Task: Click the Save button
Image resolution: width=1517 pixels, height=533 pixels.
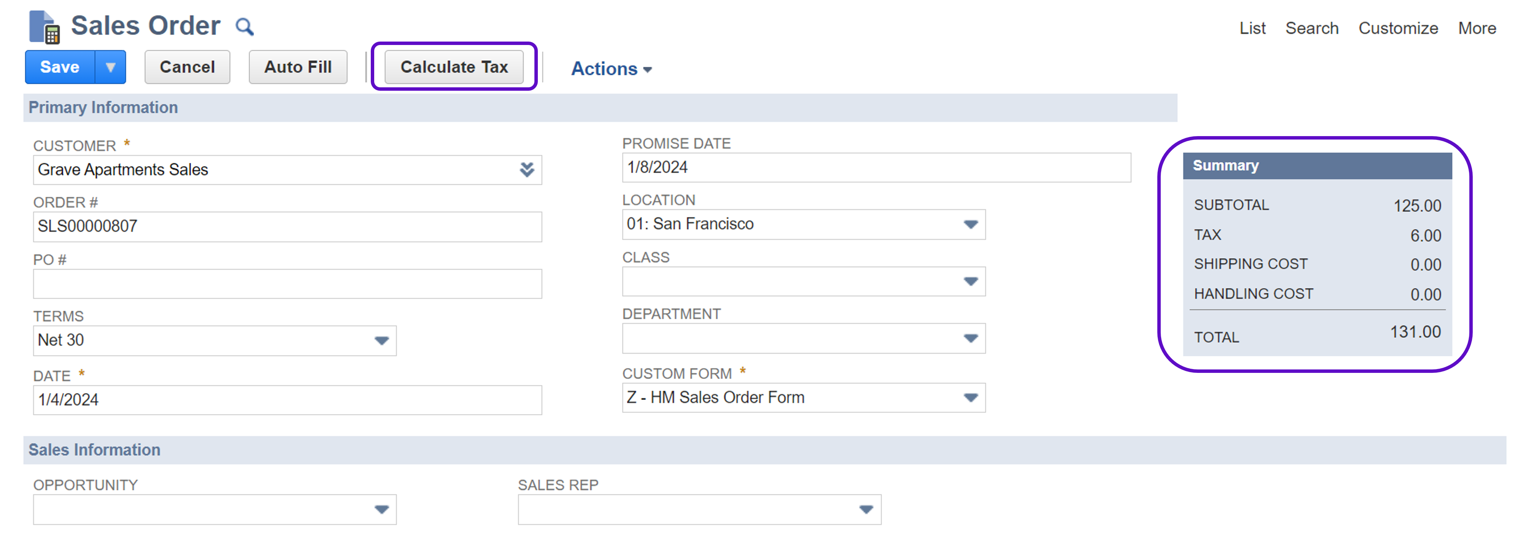Action: pos(60,67)
